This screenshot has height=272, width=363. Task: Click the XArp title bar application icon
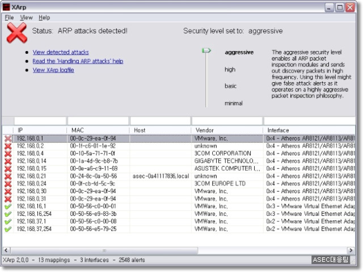(7, 7)
